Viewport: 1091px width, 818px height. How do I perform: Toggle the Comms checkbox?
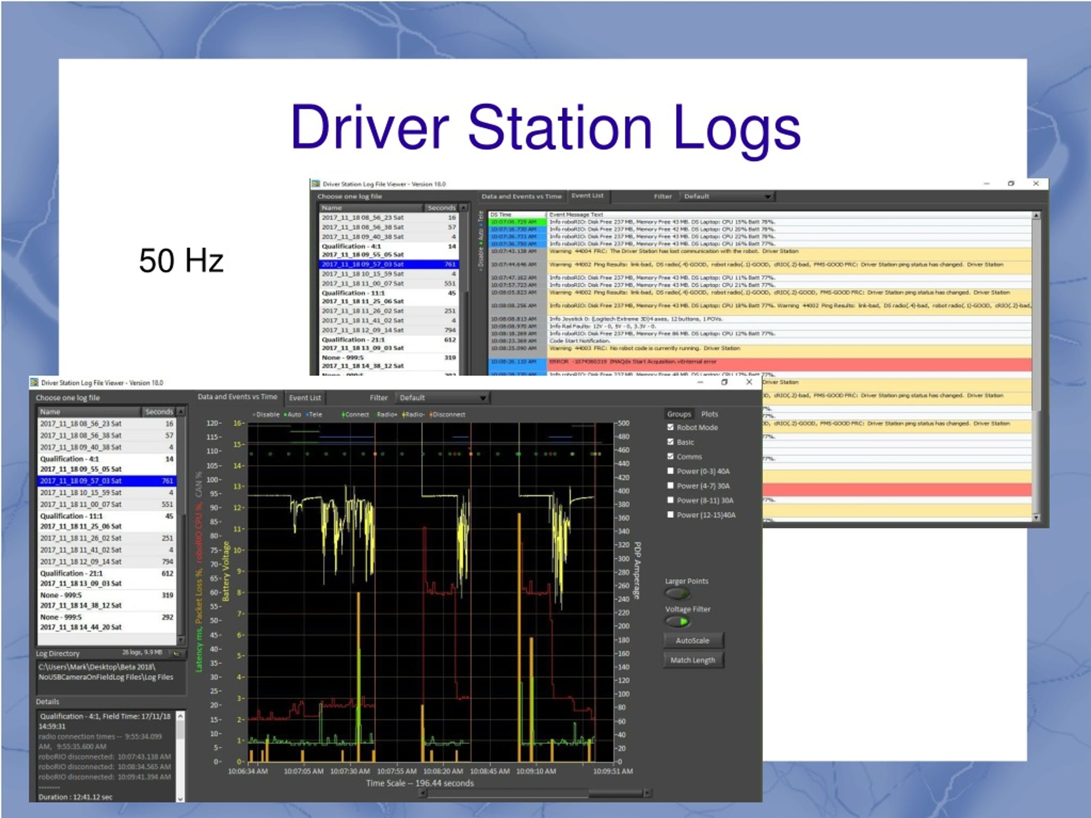pos(670,457)
